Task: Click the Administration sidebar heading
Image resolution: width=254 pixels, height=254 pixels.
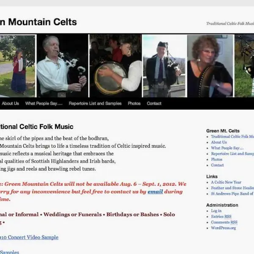Action: (x=222, y=205)
